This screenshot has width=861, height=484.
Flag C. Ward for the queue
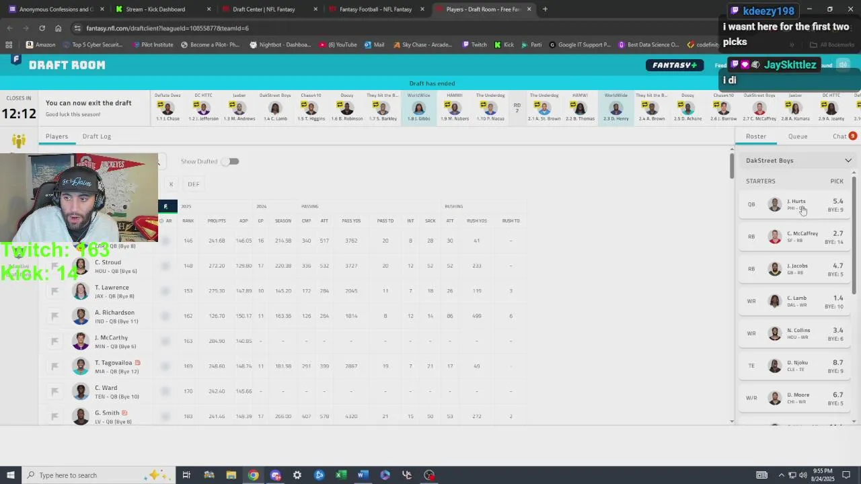click(x=55, y=391)
